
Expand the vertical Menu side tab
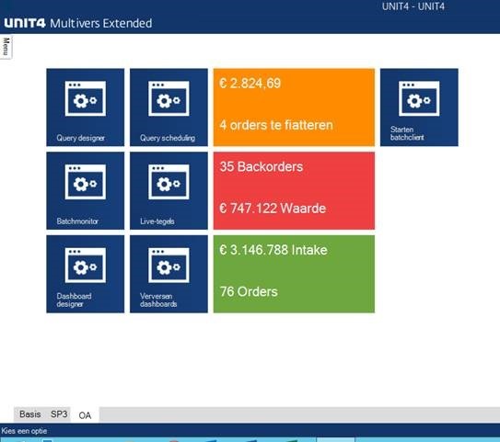click(x=6, y=47)
